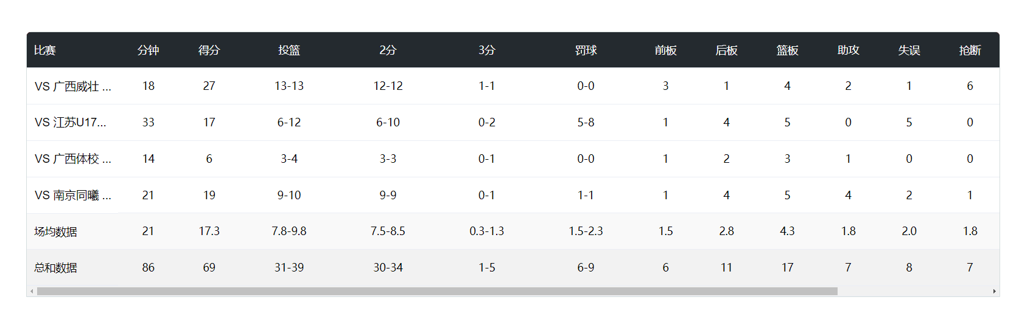1019x311 pixels.
Task: Click the horizontal scrollbar thumb
Action: 436,292
